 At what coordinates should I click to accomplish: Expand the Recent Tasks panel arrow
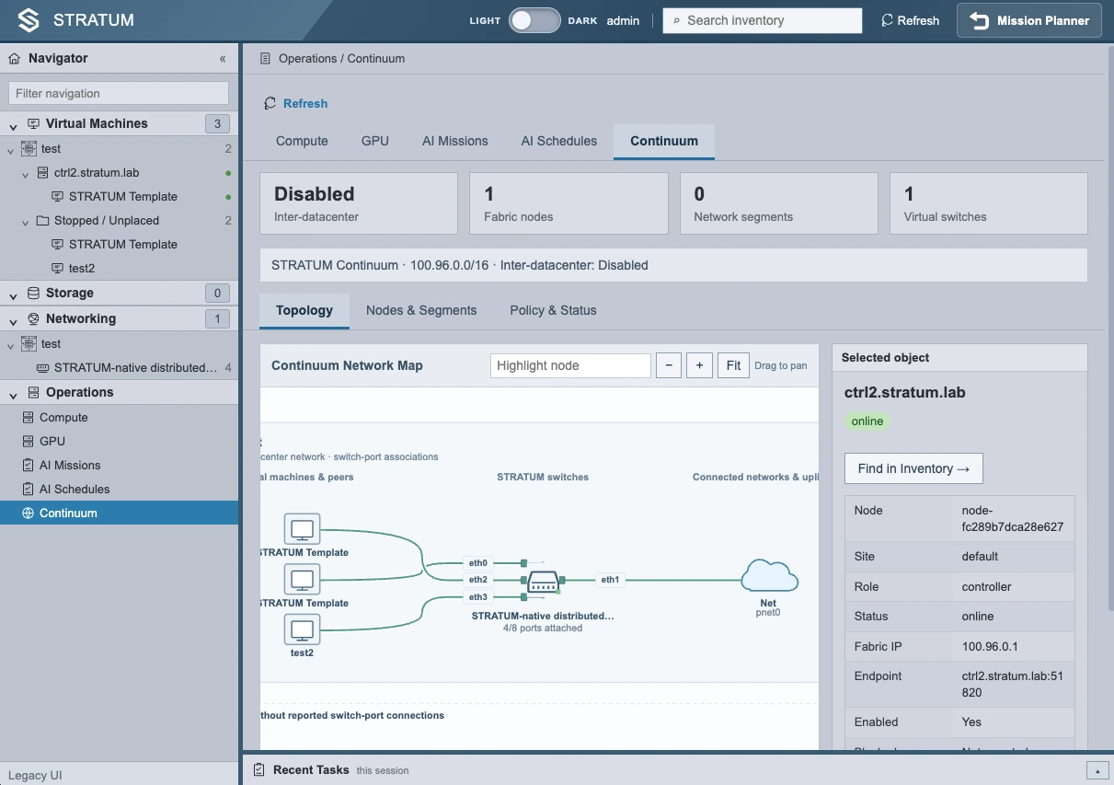pyautogui.click(x=1096, y=770)
